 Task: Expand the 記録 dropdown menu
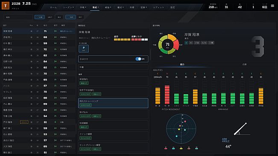click(143, 7)
